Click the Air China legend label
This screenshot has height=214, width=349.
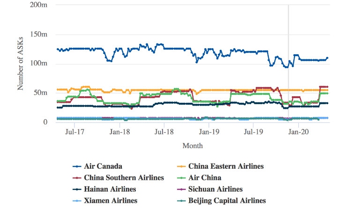click(x=205, y=178)
